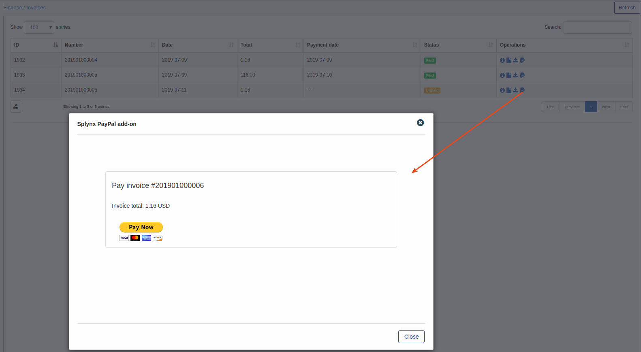The image size is (641, 352).
Task: Click the Paid status badge in row 1933
Action: pyautogui.click(x=430, y=75)
